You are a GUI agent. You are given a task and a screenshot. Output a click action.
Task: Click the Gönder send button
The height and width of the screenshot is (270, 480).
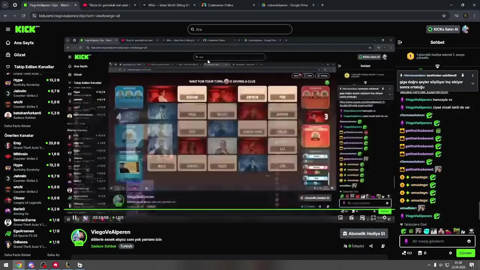coord(466,253)
